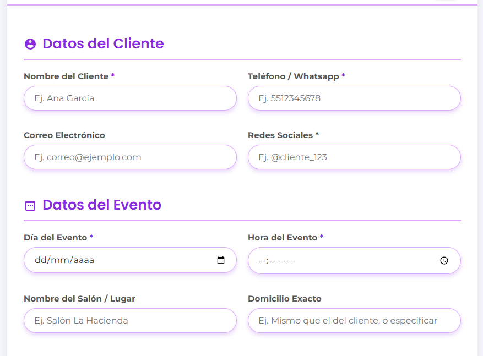Select the year "aaaa" segment of event date
483x356 pixels.
click(83, 260)
